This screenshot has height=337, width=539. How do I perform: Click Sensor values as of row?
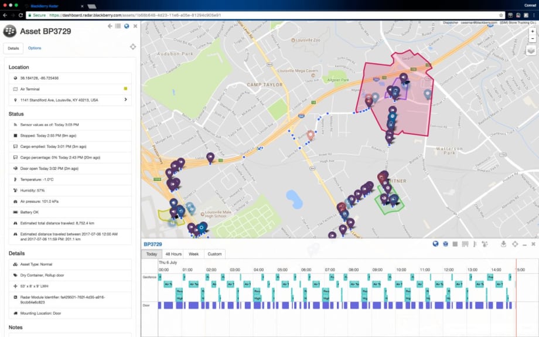coord(70,125)
